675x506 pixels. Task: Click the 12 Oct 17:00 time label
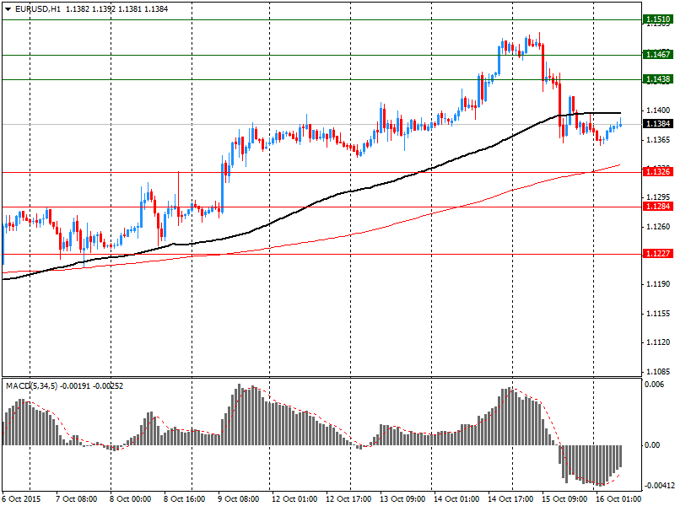[x=348, y=498]
